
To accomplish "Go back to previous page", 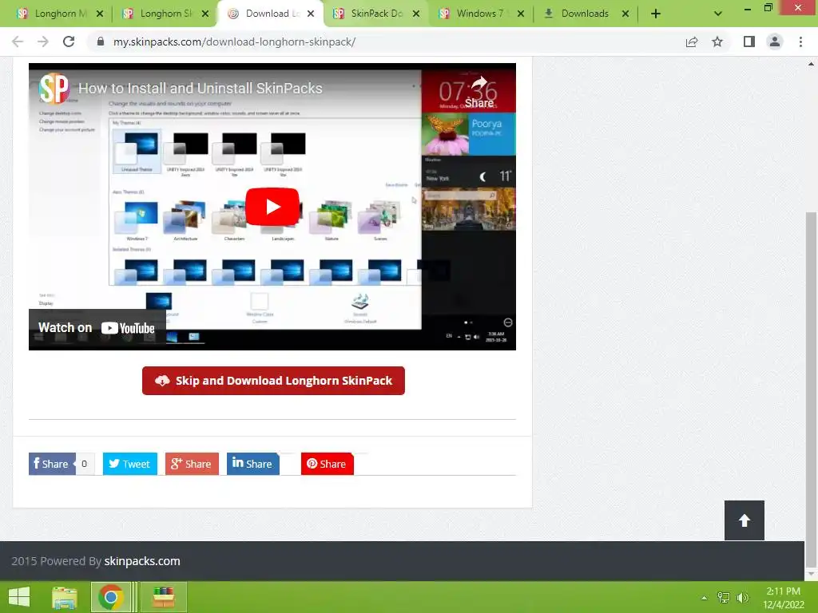I will [18, 42].
